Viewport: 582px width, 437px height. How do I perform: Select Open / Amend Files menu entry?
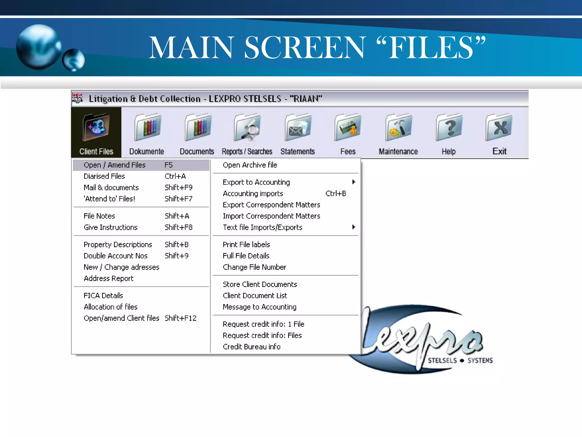coord(115,165)
